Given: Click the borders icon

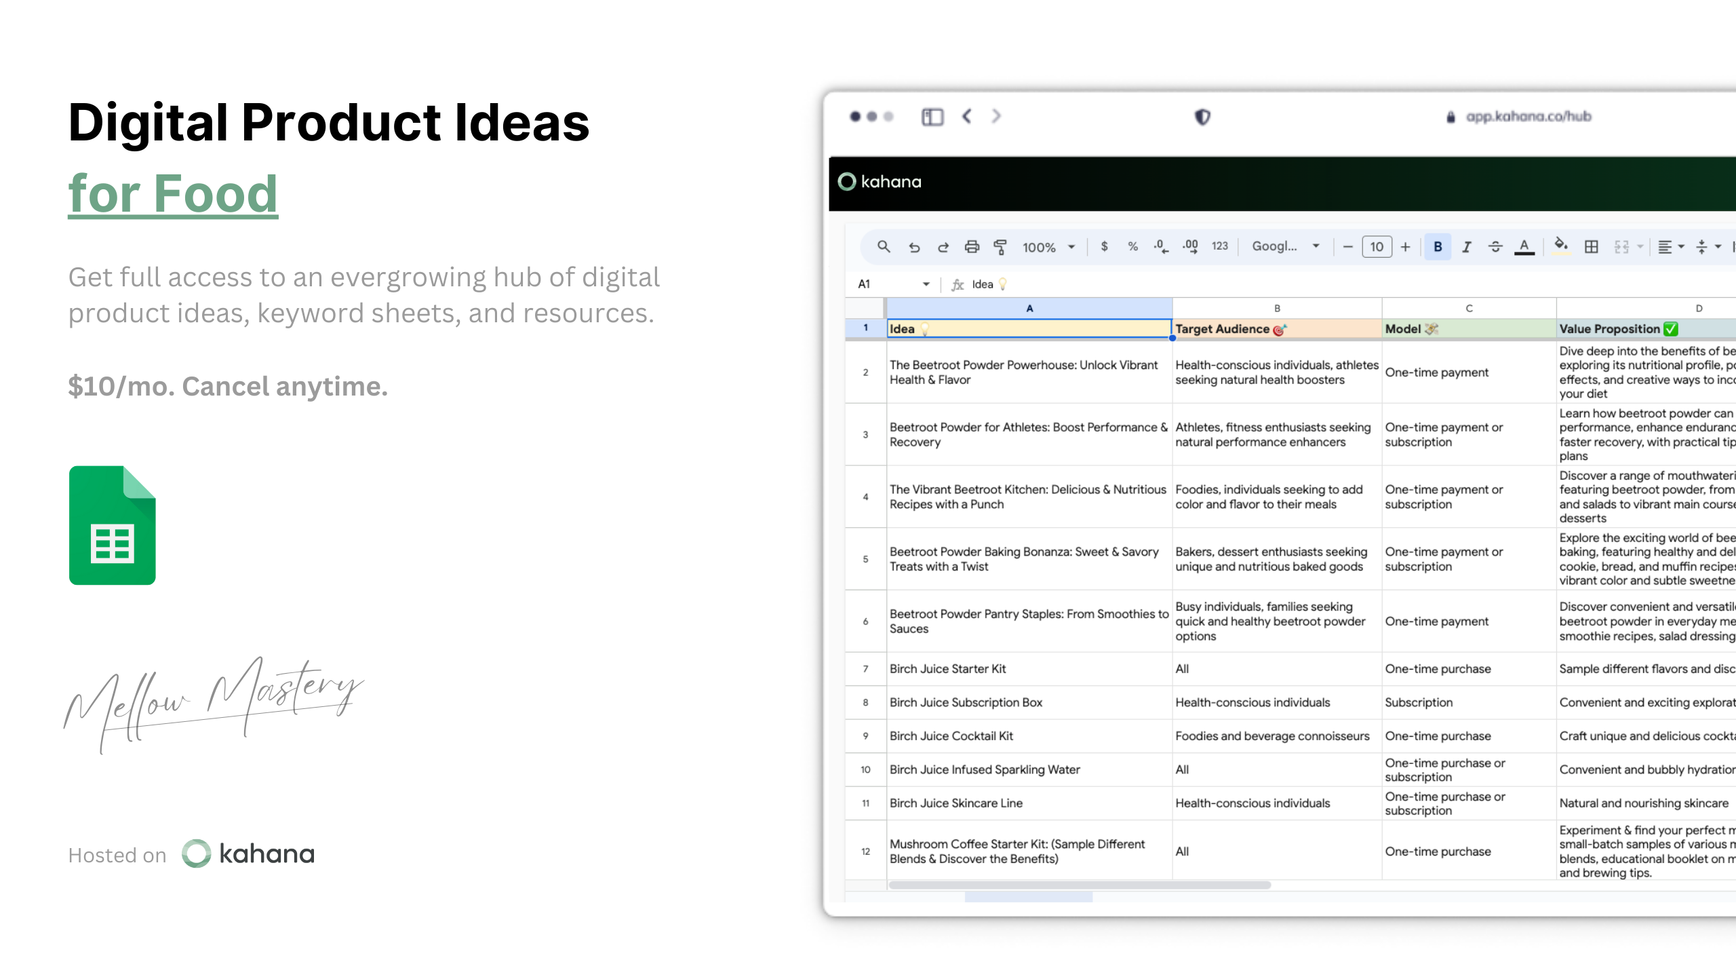Looking at the screenshot, I should click(1591, 247).
